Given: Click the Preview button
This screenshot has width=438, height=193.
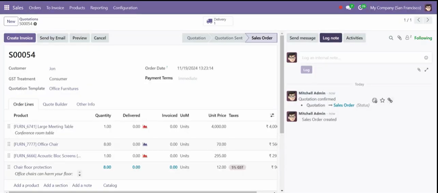Looking at the screenshot, I should click(x=80, y=38).
